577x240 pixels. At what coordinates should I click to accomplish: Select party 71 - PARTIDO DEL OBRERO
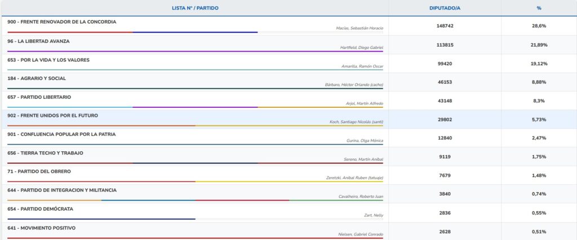(39, 171)
